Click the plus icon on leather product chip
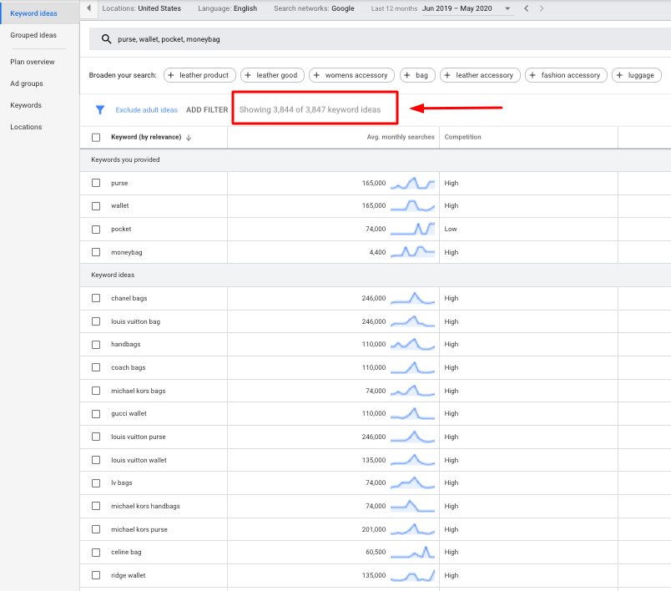Viewport: 671px width, 591px height. click(x=170, y=74)
